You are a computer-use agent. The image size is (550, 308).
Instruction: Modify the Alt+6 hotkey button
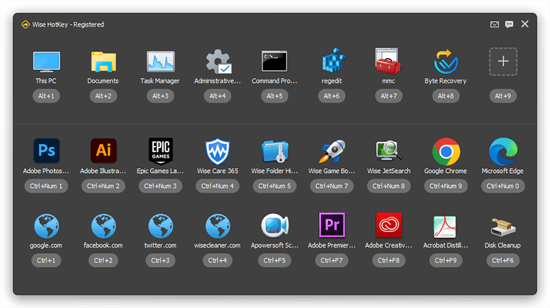point(331,96)
